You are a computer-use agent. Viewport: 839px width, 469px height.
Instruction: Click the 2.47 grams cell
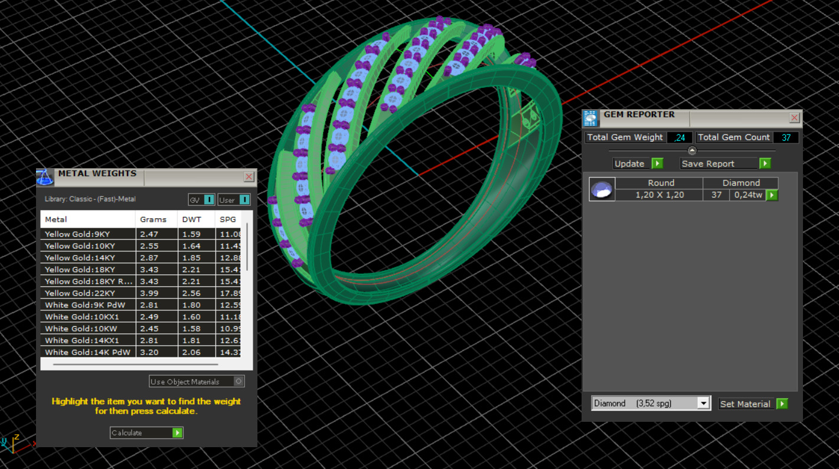[x=156, y=234]
